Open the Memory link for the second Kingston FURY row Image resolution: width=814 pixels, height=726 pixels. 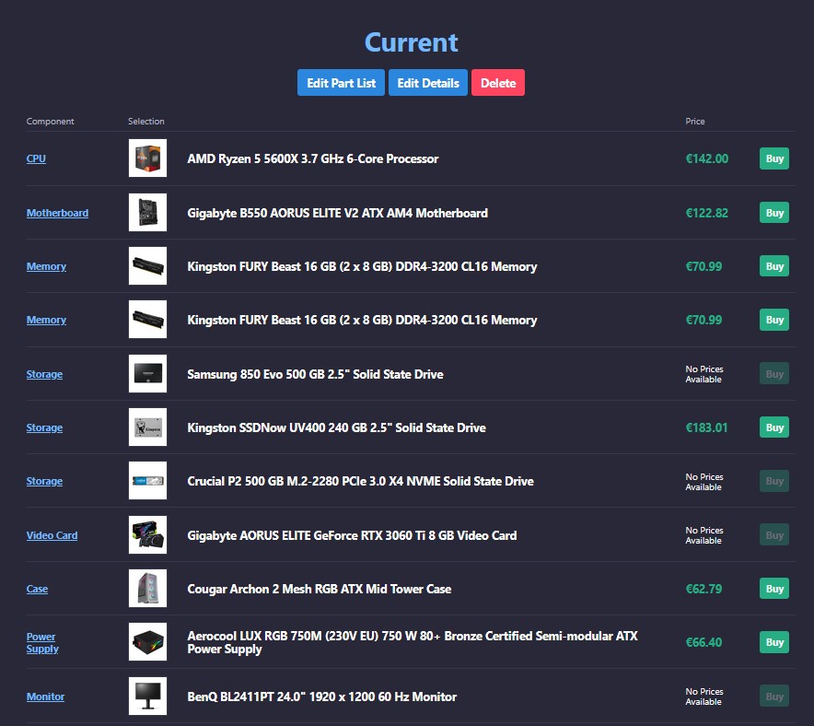[x=46, y=320]
